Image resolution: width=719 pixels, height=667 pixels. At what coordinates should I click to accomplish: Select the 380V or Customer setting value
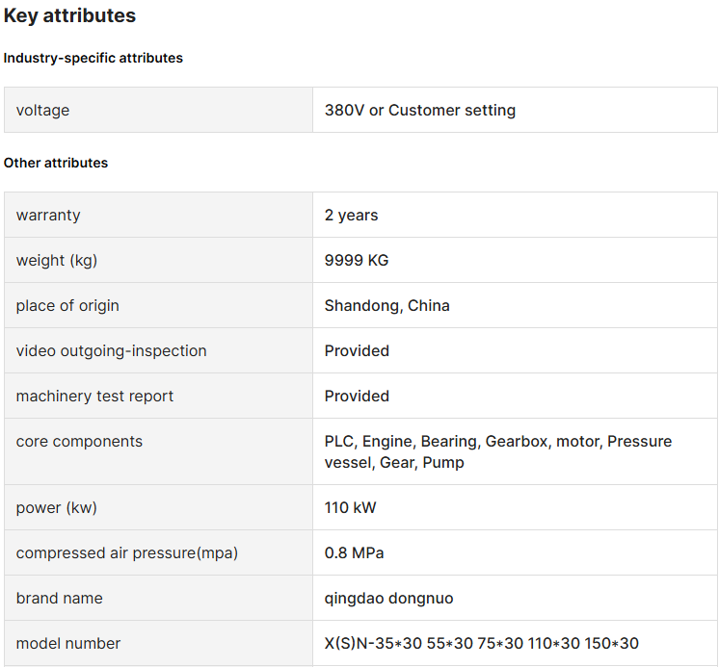[420, 111]
